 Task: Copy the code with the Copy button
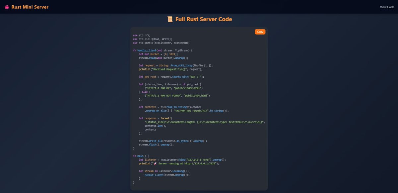tap(260, 32)
